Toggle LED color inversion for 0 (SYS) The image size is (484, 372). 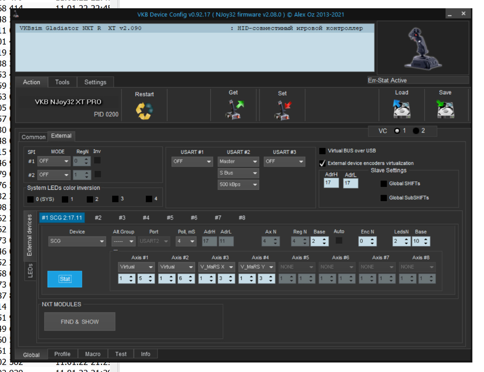pyautogui.click(x=30, y=199)
